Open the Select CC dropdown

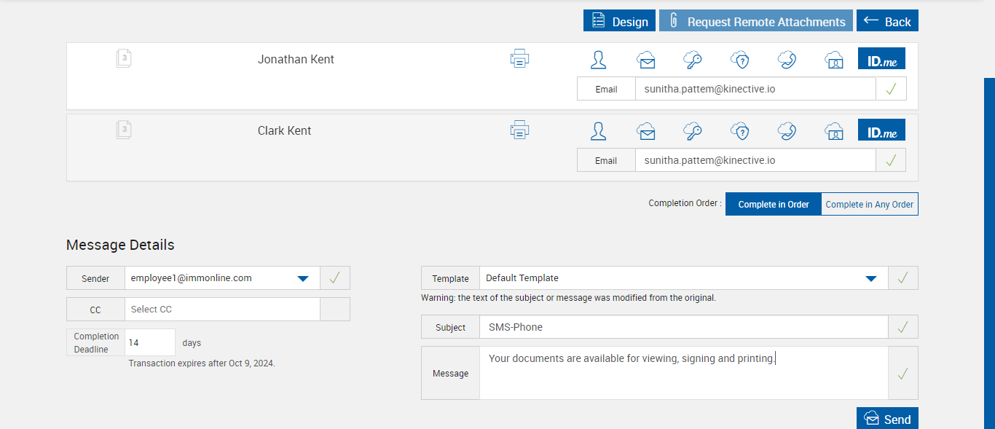222,310
